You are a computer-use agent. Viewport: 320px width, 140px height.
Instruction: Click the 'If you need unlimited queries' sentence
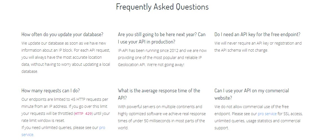63,131
